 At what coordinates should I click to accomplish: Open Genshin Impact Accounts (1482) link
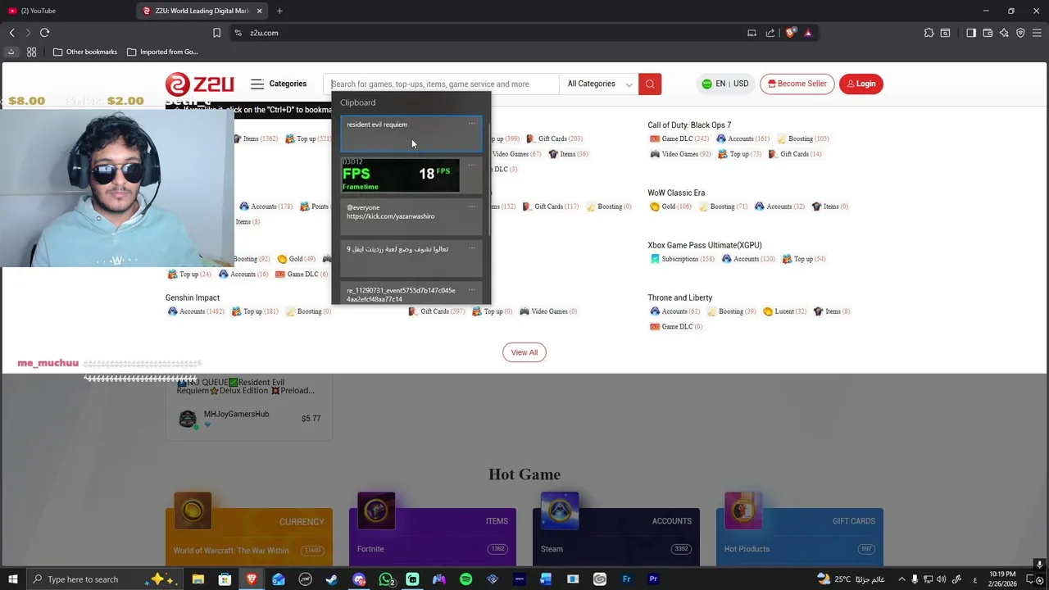coord(195,311)
